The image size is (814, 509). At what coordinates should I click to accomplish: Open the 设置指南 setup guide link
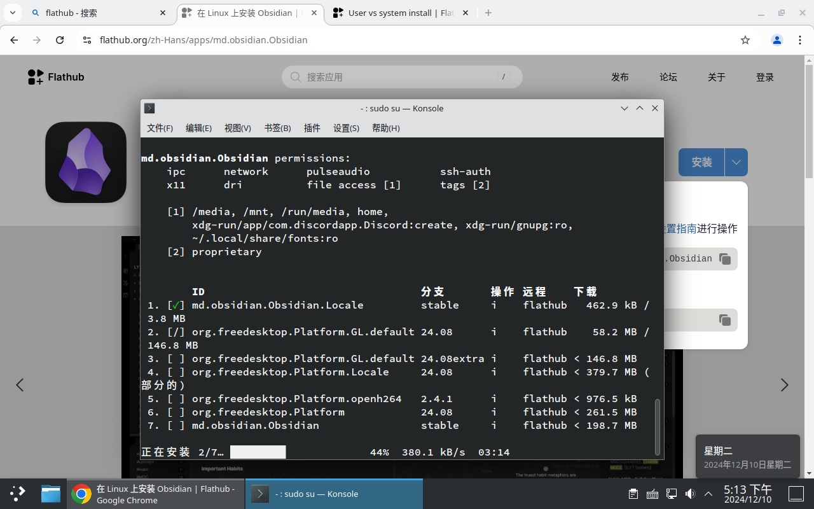point(680,228)
